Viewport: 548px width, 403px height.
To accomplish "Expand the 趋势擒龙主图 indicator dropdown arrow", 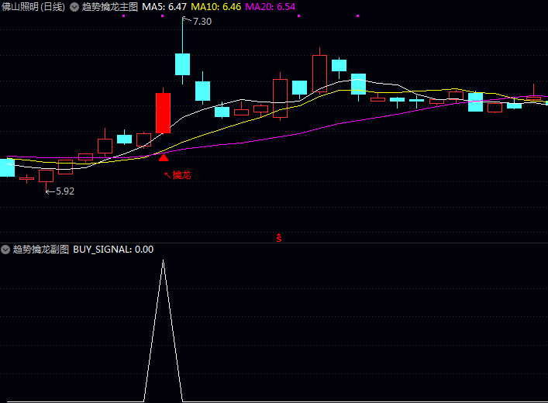I will [74, 7].
